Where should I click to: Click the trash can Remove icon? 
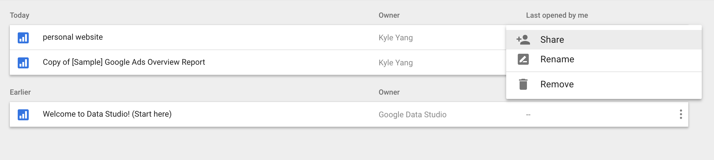pos(523,84)
